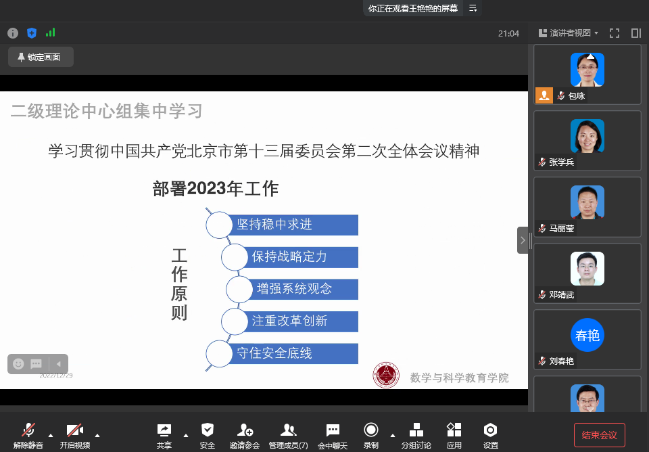Select 马丽莹 participant video tile

click(587, 207)
